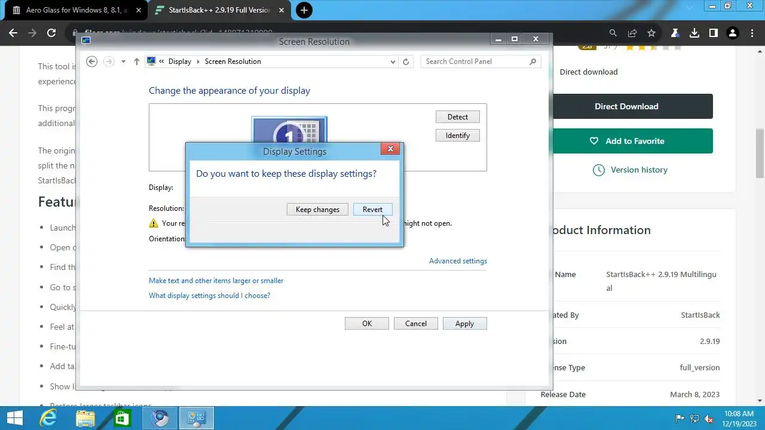This screenshot has width=765, height=430.
Task: Open the browser extensions icon
Action: coord(675,33)
